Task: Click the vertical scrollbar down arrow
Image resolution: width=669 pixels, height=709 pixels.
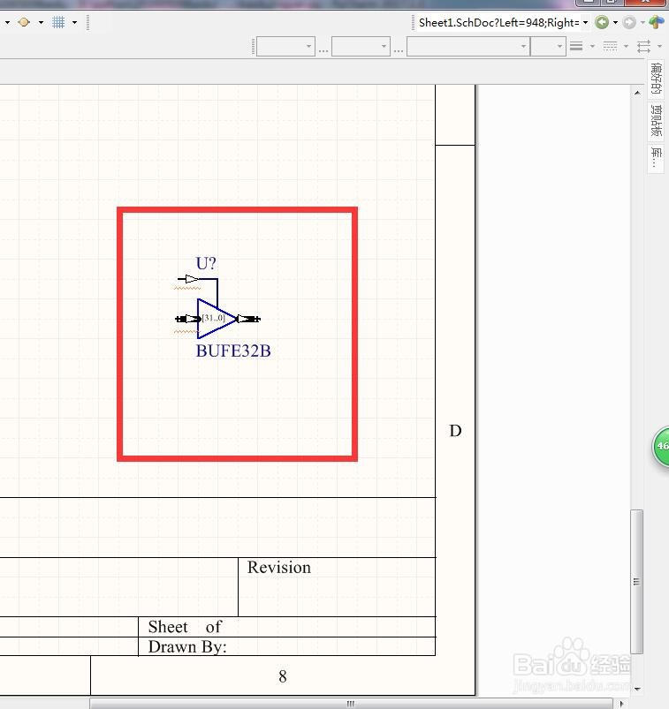Action: click(637, 689)
